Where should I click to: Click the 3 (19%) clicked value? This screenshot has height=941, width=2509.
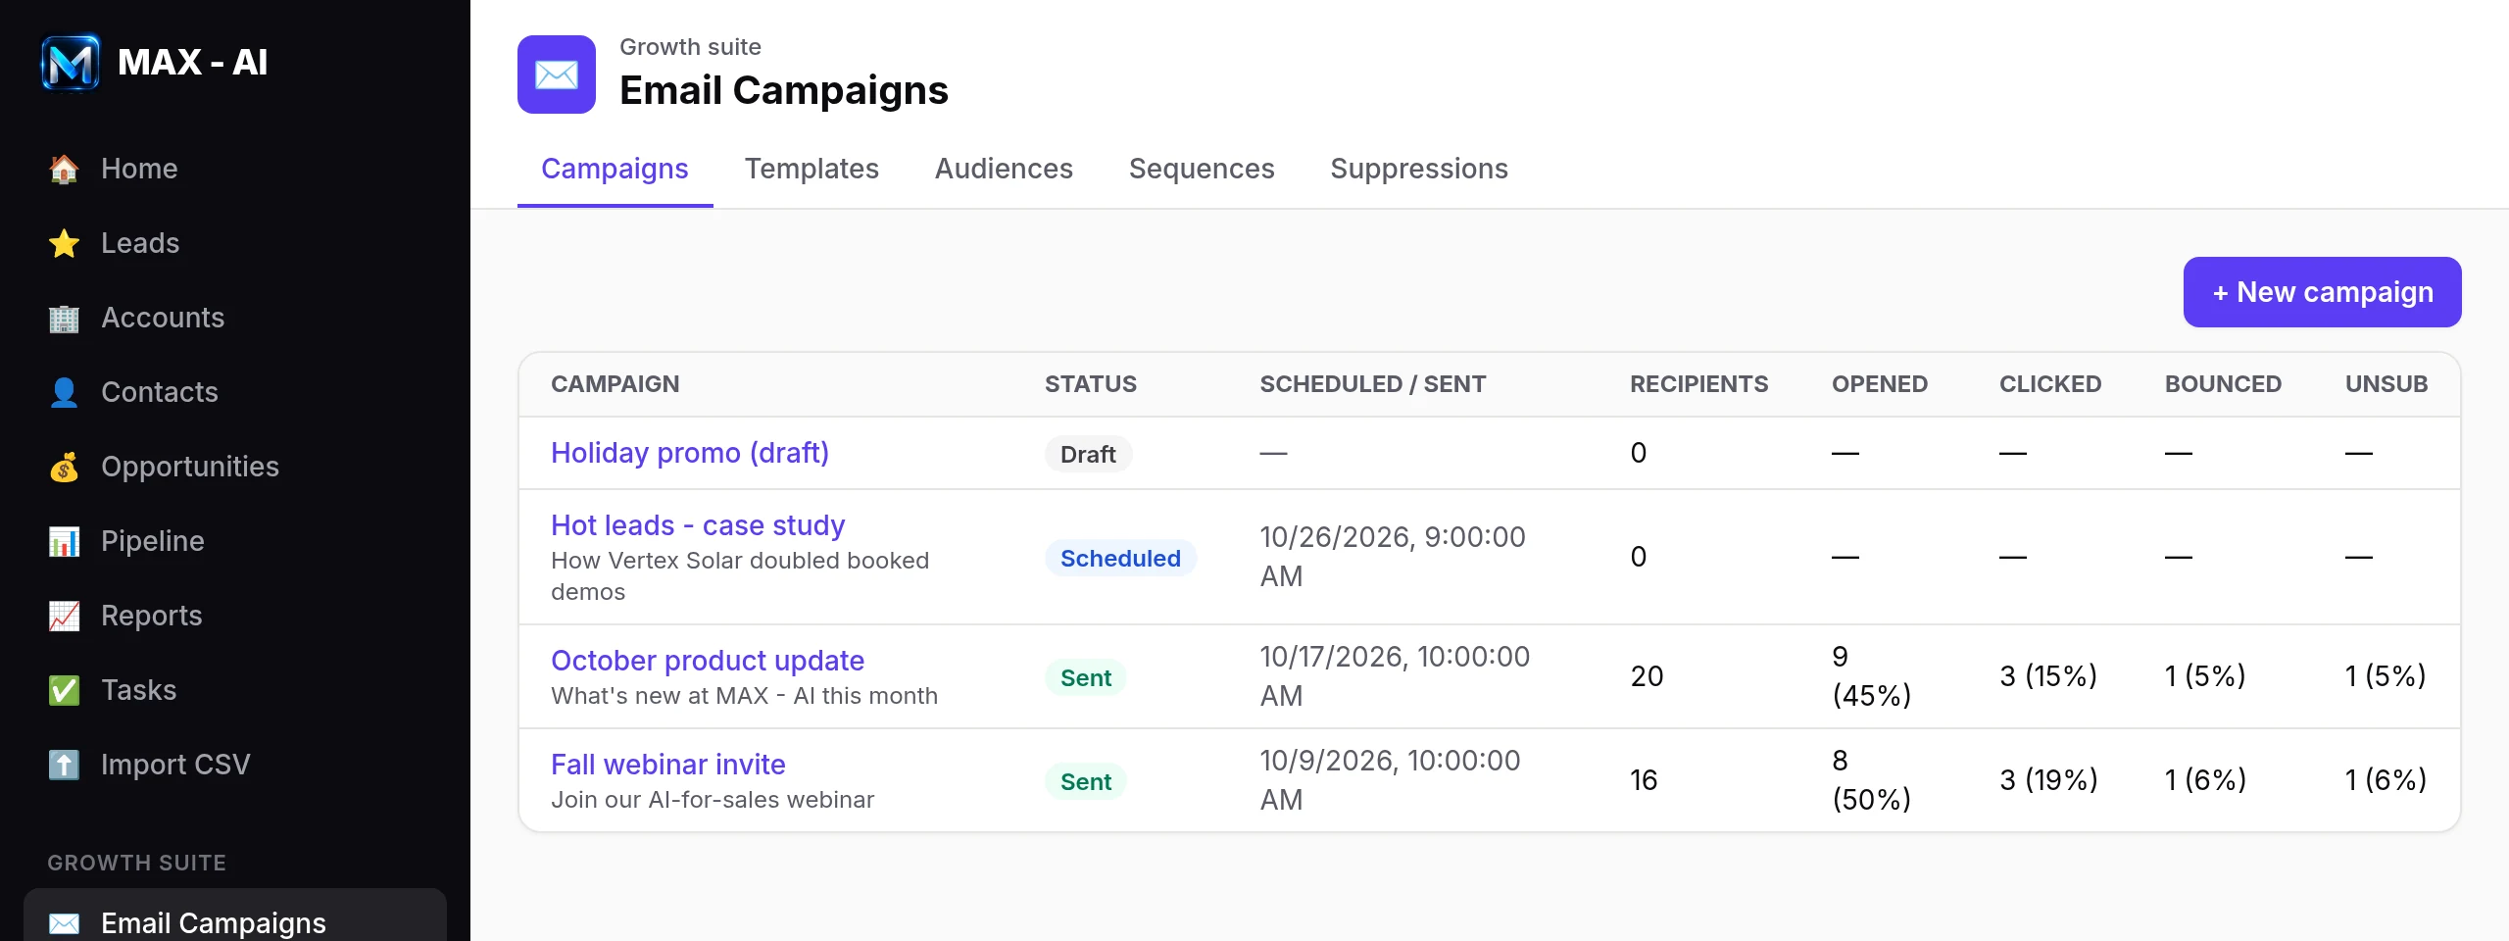[x=2048, y=780]
